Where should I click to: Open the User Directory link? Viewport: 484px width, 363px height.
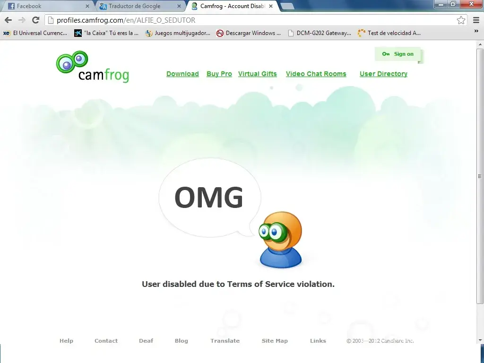383,74
